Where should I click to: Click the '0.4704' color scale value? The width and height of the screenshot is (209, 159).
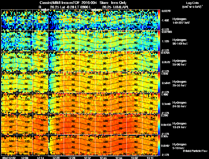[x=165, y=53]
